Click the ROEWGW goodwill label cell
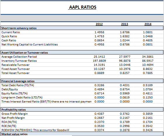The width and height of the screenshot is (164, 136). click(x=35, y=130)
